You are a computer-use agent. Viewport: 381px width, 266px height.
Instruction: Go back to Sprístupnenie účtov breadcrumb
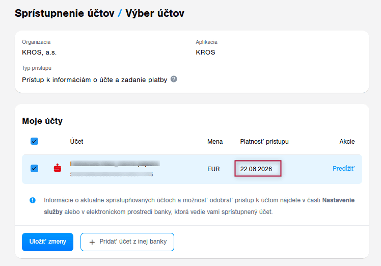pos(64,13)
